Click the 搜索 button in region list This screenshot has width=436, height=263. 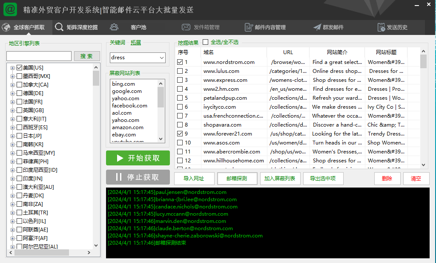87,56
